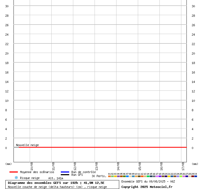Select perturbation 20 dark indigo swatch
The width and height of the screenshot is (200, 189).
point(166,176)
